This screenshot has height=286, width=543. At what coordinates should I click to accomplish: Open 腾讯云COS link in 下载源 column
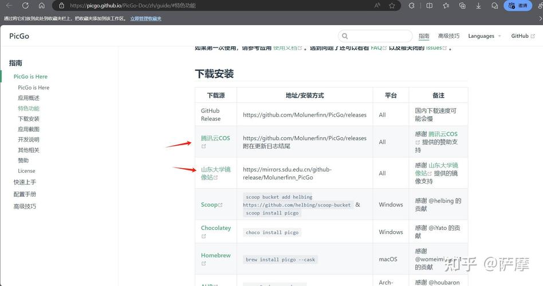[x=215, y=138]
